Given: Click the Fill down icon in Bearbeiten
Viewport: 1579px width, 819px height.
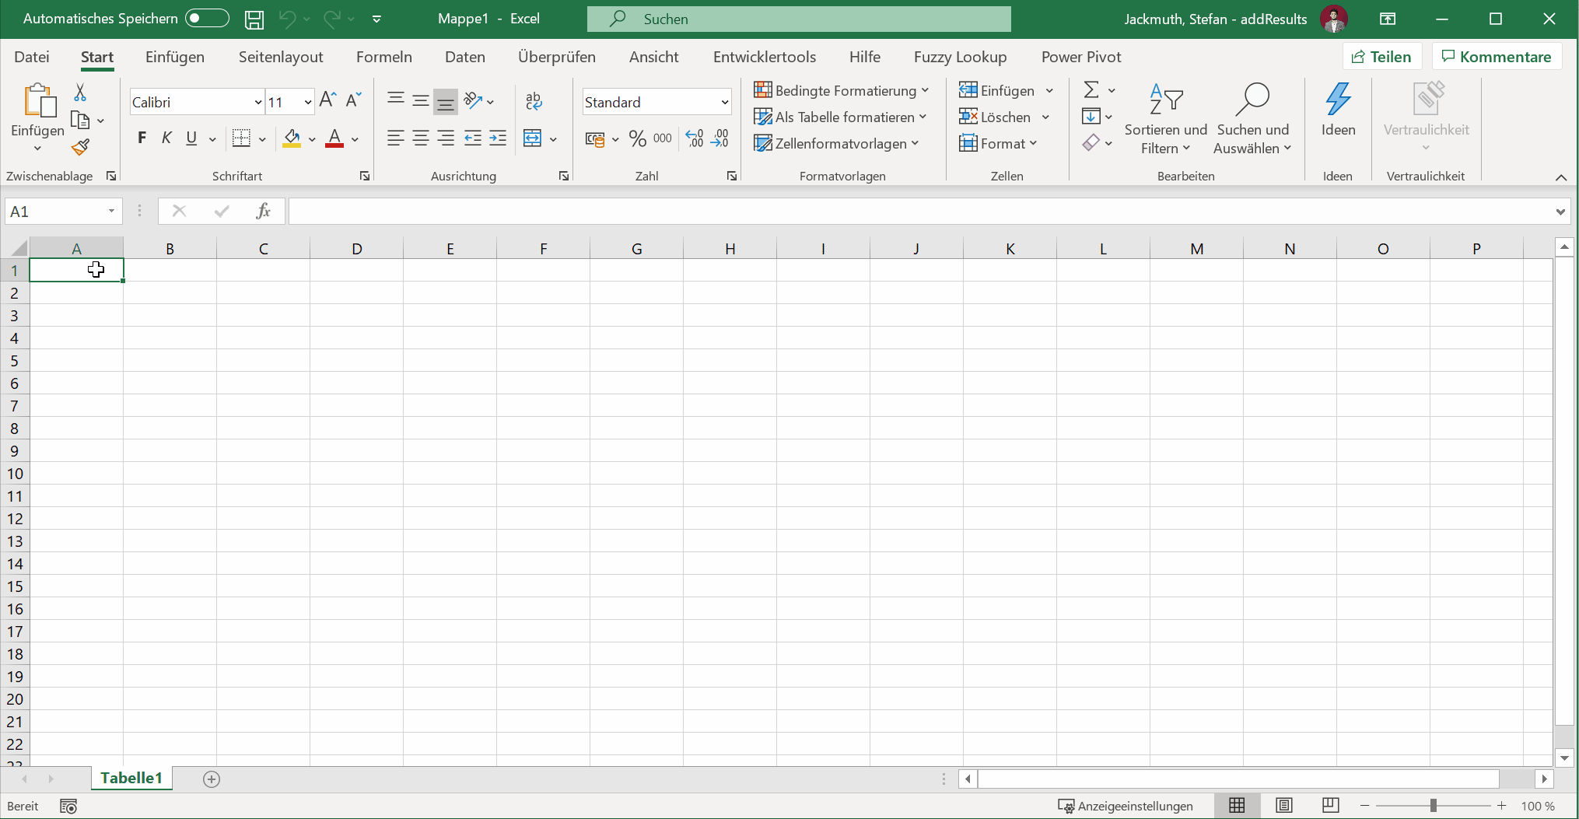Looking at the screenshot, I should [x=1091, y=117].
